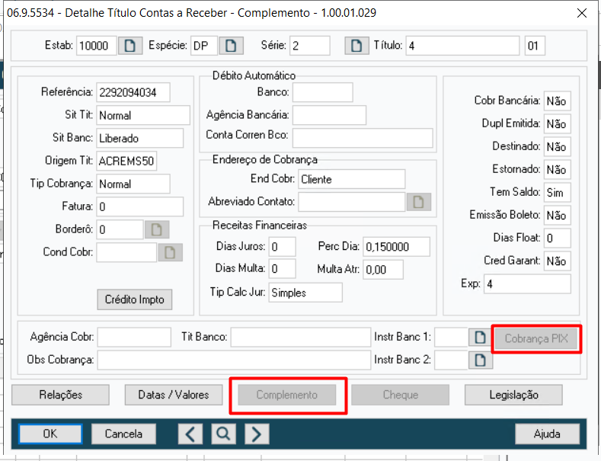Click the Espécie field showing DP
Viewport: 601px width, 461px height.
pos(204,46)
